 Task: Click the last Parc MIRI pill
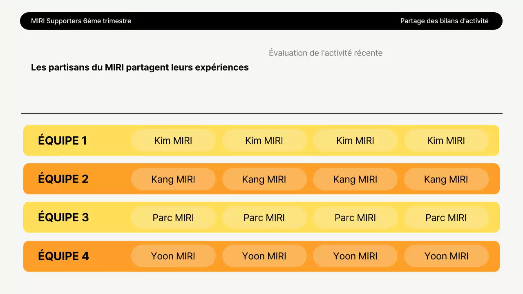click(x=446, y=218)
